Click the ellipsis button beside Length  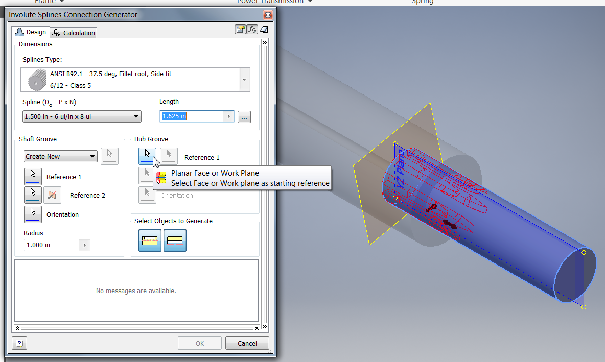tap(244, 117)
